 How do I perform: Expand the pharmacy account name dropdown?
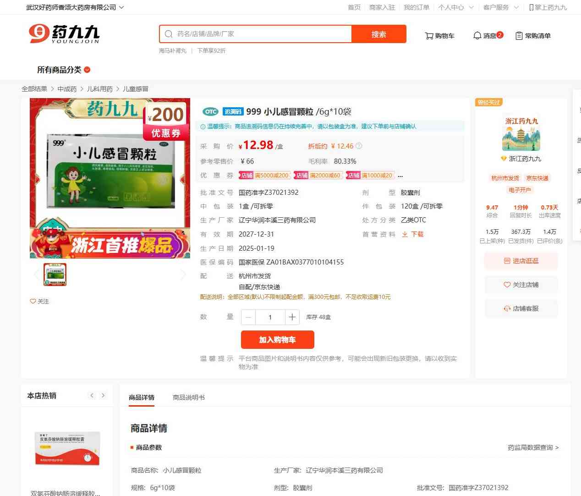tap(121, 7)
